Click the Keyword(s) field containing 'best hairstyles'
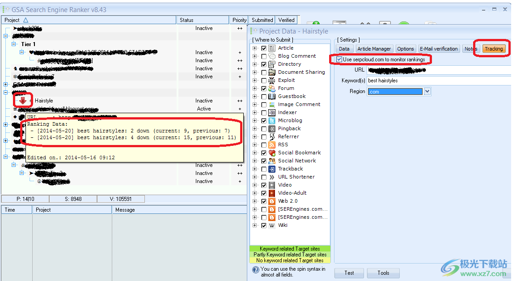Screen dimensions: 512x281 coord(439,81)
